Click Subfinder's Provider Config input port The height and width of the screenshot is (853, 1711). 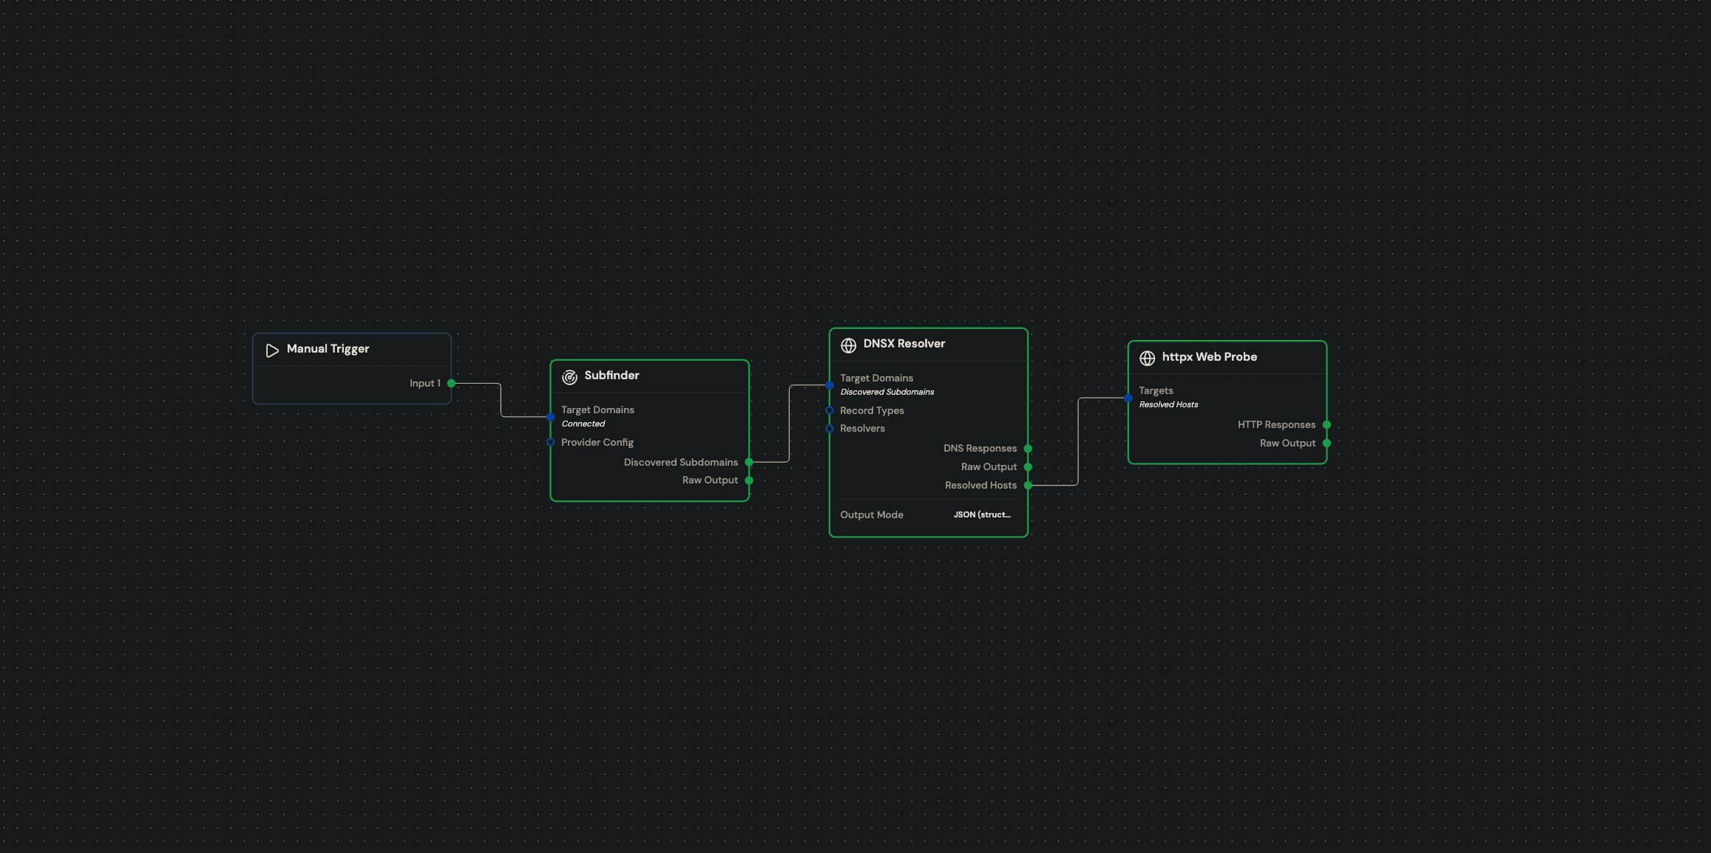click(x=550, y=442)
